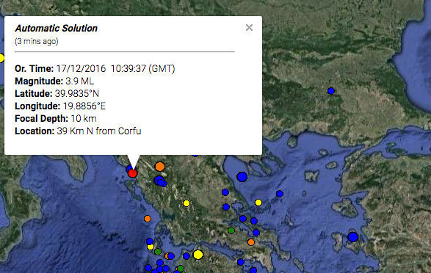Click the Focal Depth 10 km line
The height and width of the screenshot is (273, 431).
[56, 118]
